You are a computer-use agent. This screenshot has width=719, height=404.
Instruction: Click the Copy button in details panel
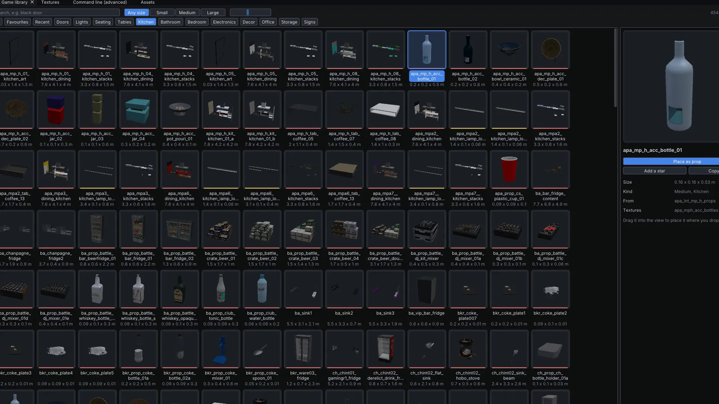tap(704, 171)
